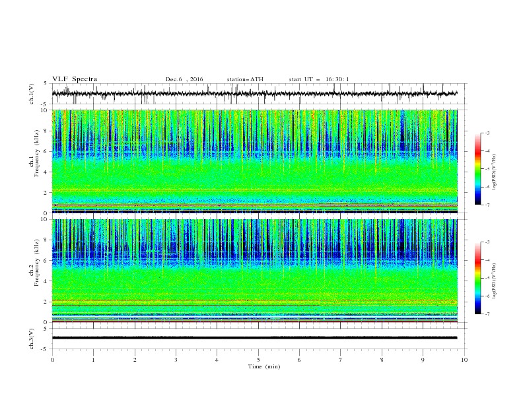Click the ch.1 voltage waveform trace

pos(254,94)
